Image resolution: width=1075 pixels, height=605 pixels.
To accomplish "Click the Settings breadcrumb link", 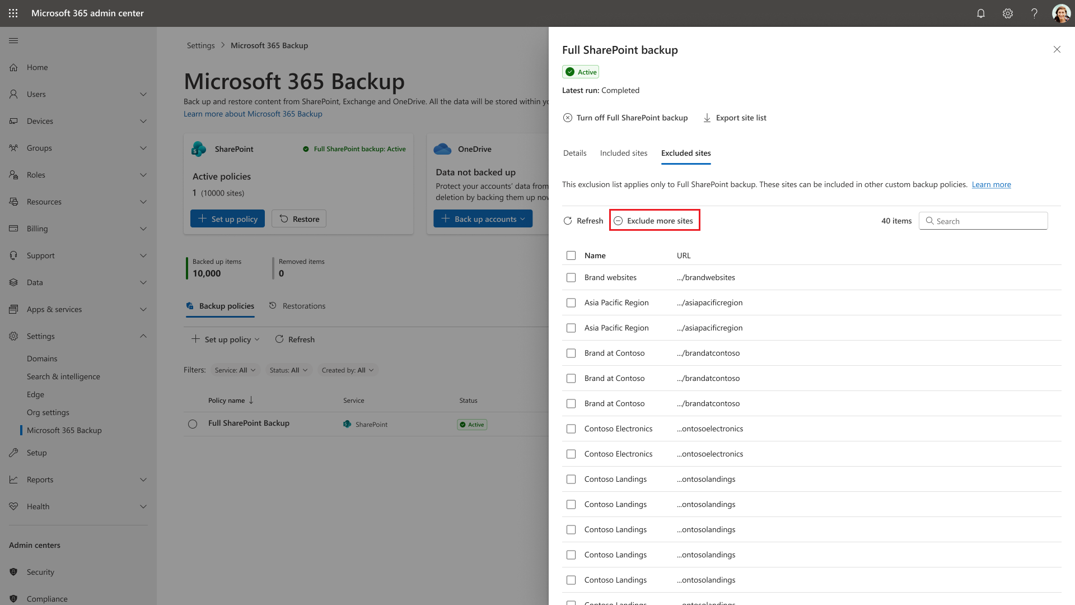I will point(200,45).
